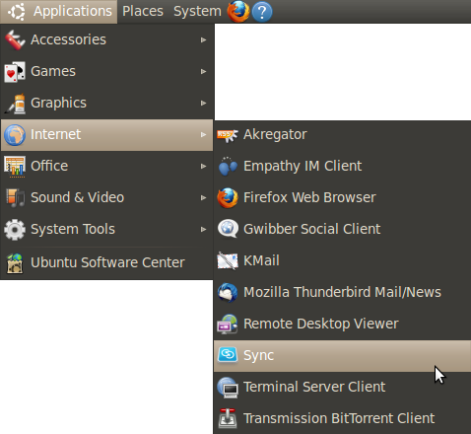This screenshot has height=434, width=471.
Task: Click the Games playing cards icon
Action: pos(15,71)
